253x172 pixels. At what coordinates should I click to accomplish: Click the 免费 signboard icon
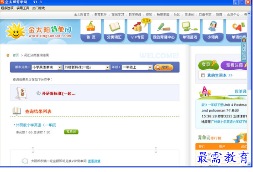click(x=21, y=93)
